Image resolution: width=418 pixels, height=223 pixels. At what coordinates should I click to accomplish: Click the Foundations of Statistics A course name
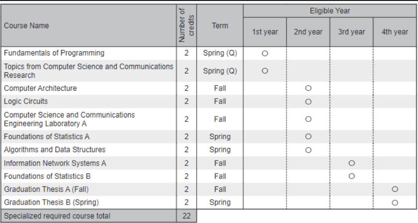point(47,136)
